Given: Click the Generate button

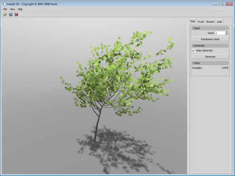Looking at the screenshot, I should [210, 57].
